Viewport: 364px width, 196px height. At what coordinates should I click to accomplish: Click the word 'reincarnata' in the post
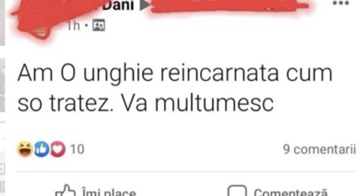click(219, 73)
